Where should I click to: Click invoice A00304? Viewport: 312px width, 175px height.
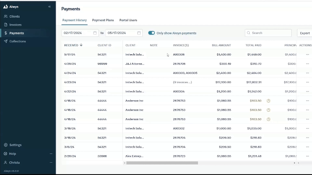click(x=179, y=91)
